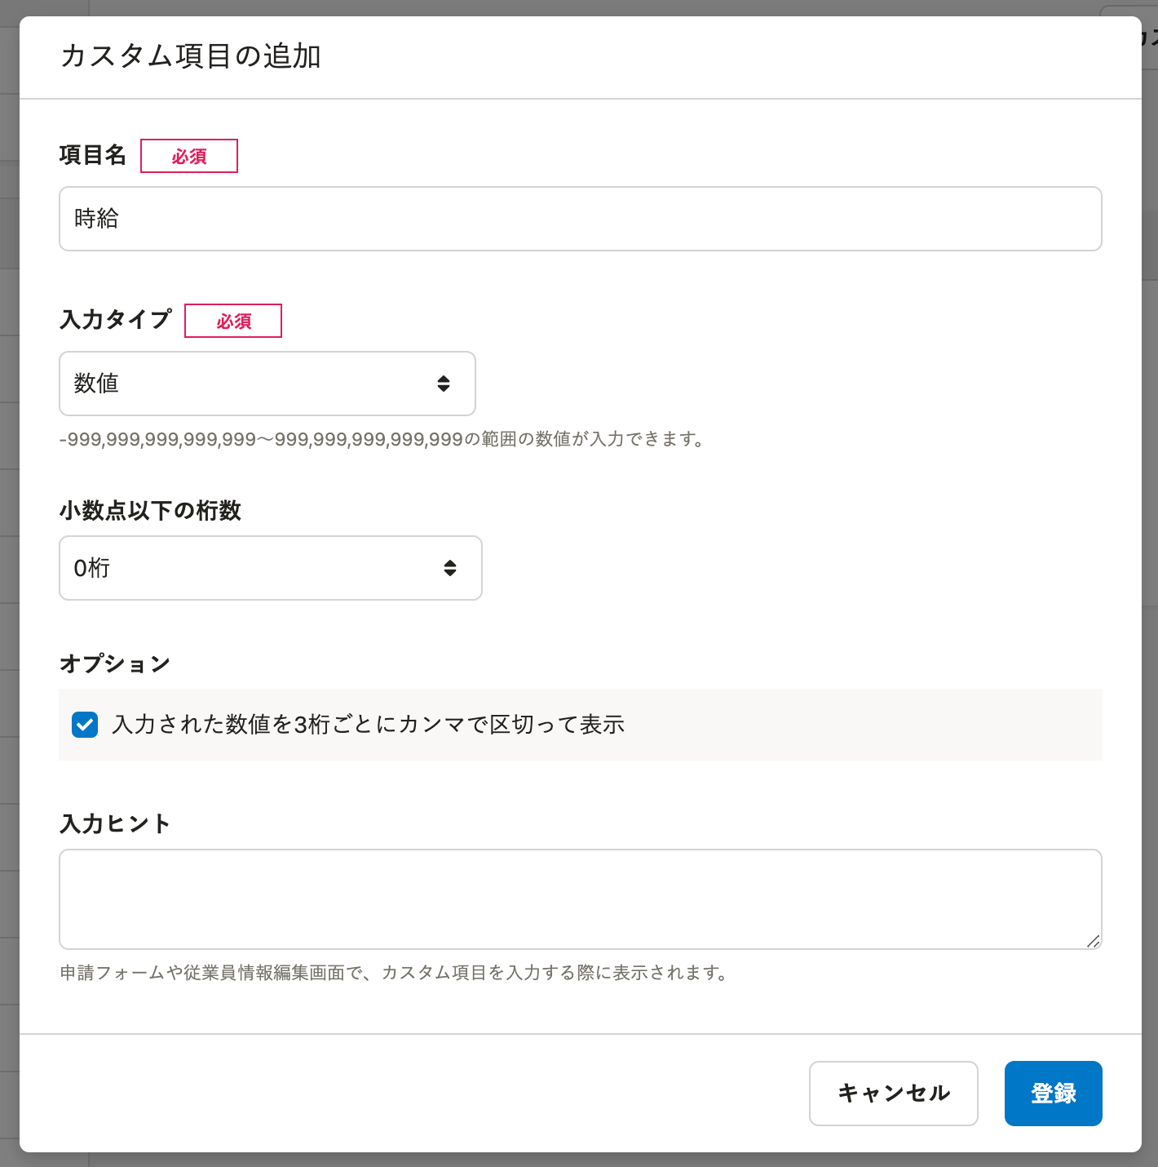Screen dimensions: 1158x1167
Task: Open the 小数点以下の桁数 dropdown showing 0桁
Action: [271, 568]
